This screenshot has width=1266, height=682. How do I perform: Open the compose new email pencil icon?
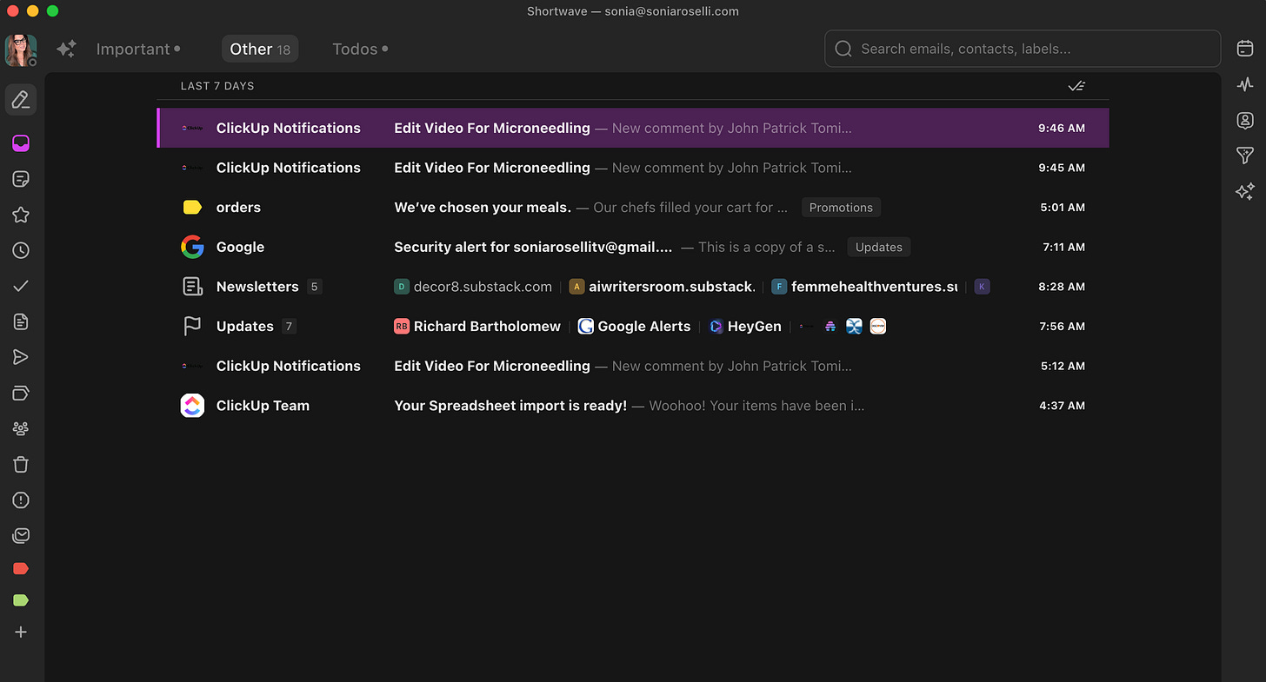tap(21, 101)
